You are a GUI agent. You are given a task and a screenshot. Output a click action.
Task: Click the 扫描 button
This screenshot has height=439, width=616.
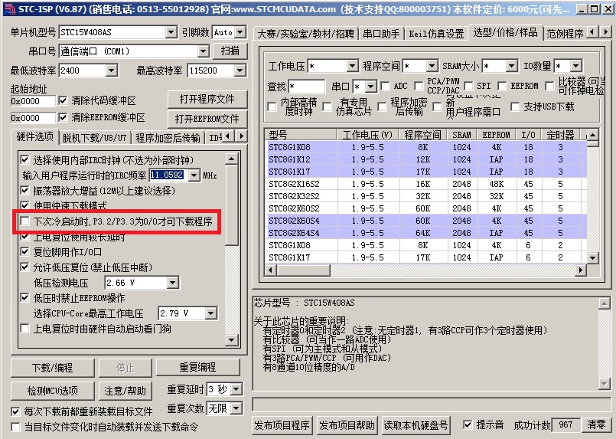pyautogui.click(x=230, y=51)
